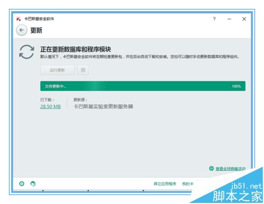The height and width of the screenshot is (204, 264).
Task: Click the green 文件更新中 progress bar
Action: click(143, 86)
